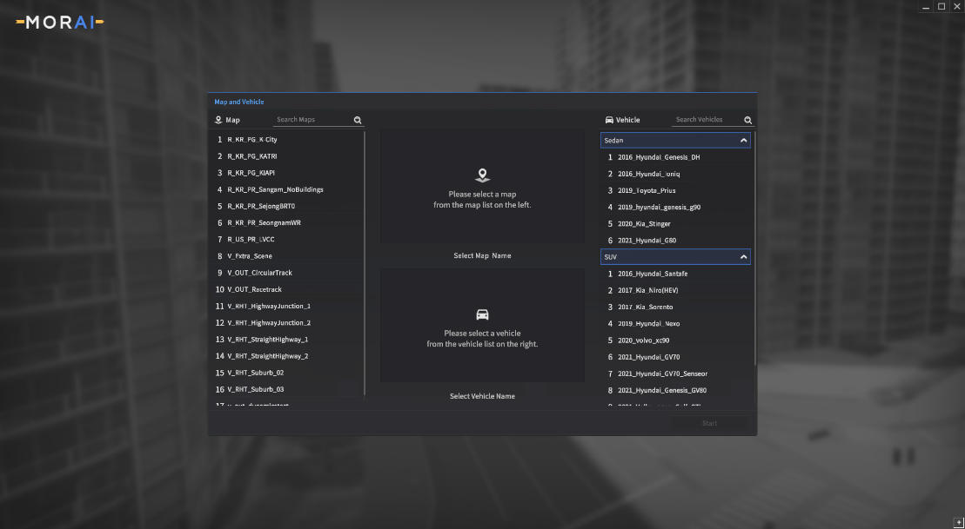
Task: Click the Map header location icon
Action: point(218,121)
